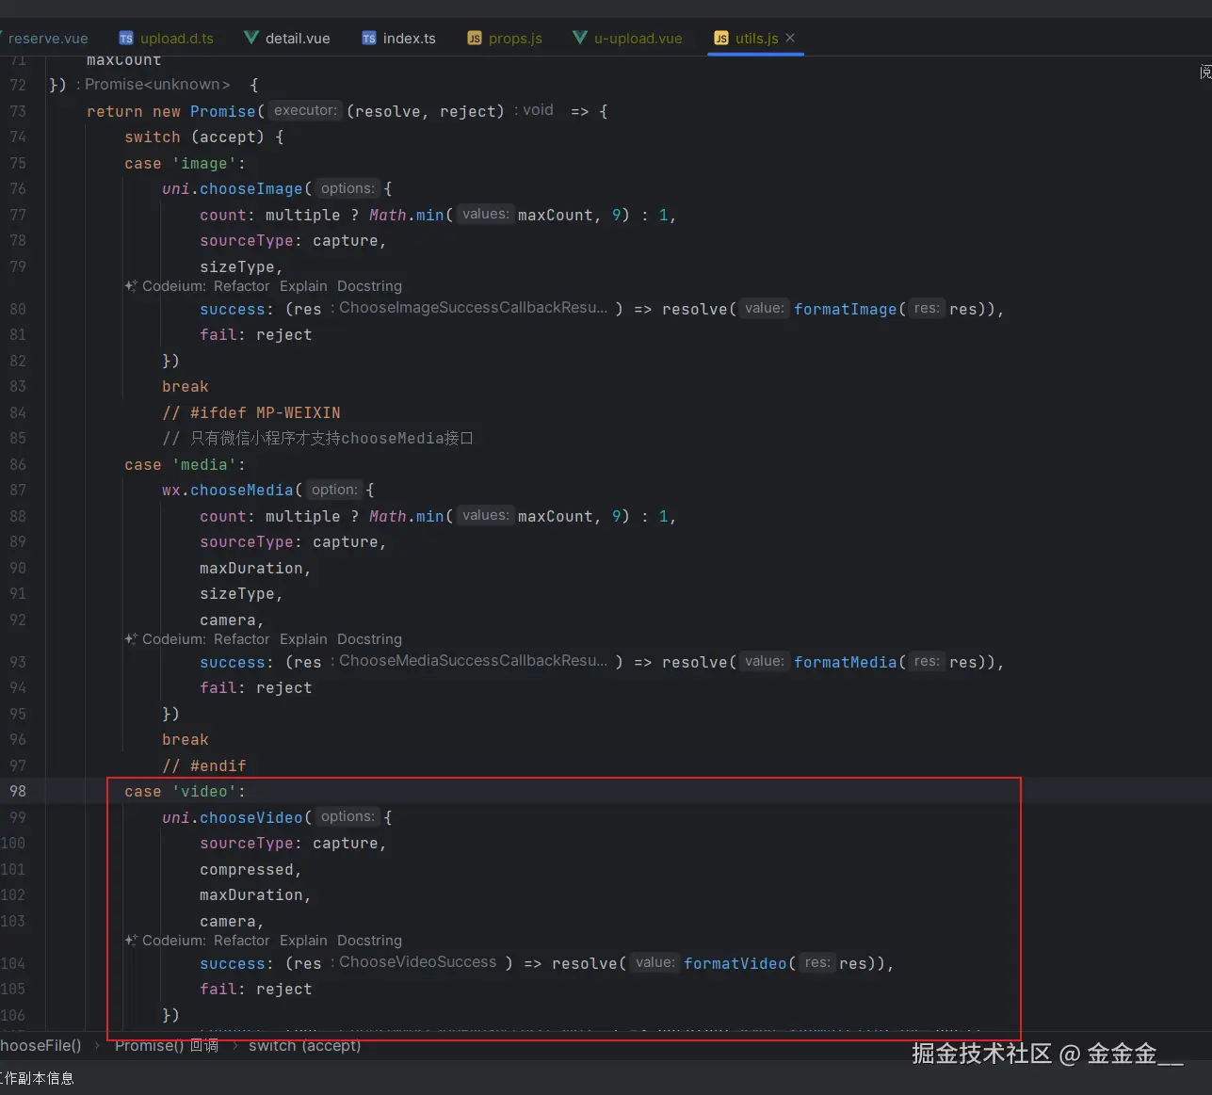Click the '// #endif' comment on line 97

(204, 766)
